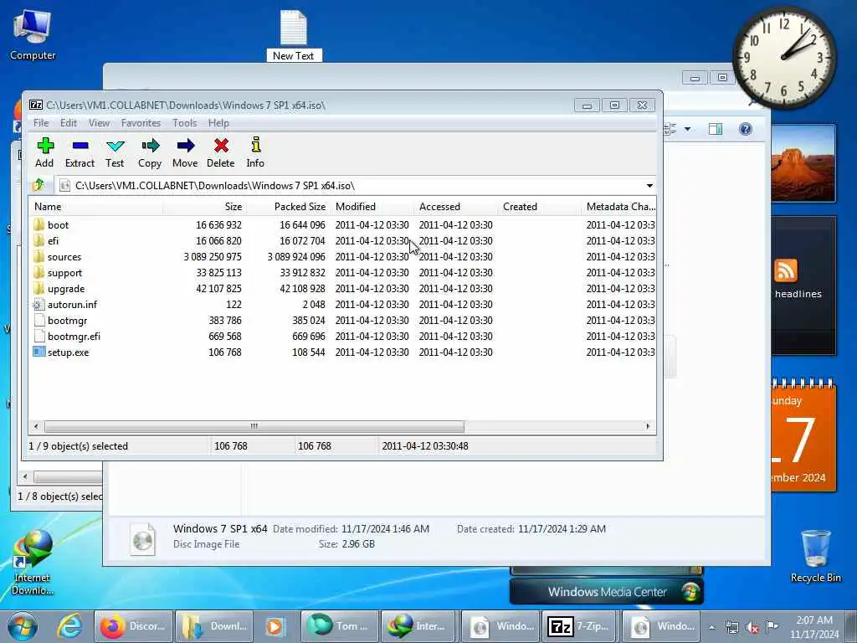Click the muted volume tray icon

click(x=752, y=628)
